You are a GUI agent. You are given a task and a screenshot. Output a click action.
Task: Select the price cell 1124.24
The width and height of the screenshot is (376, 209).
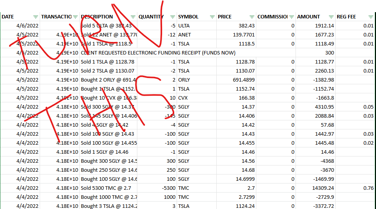click(236, 205)
